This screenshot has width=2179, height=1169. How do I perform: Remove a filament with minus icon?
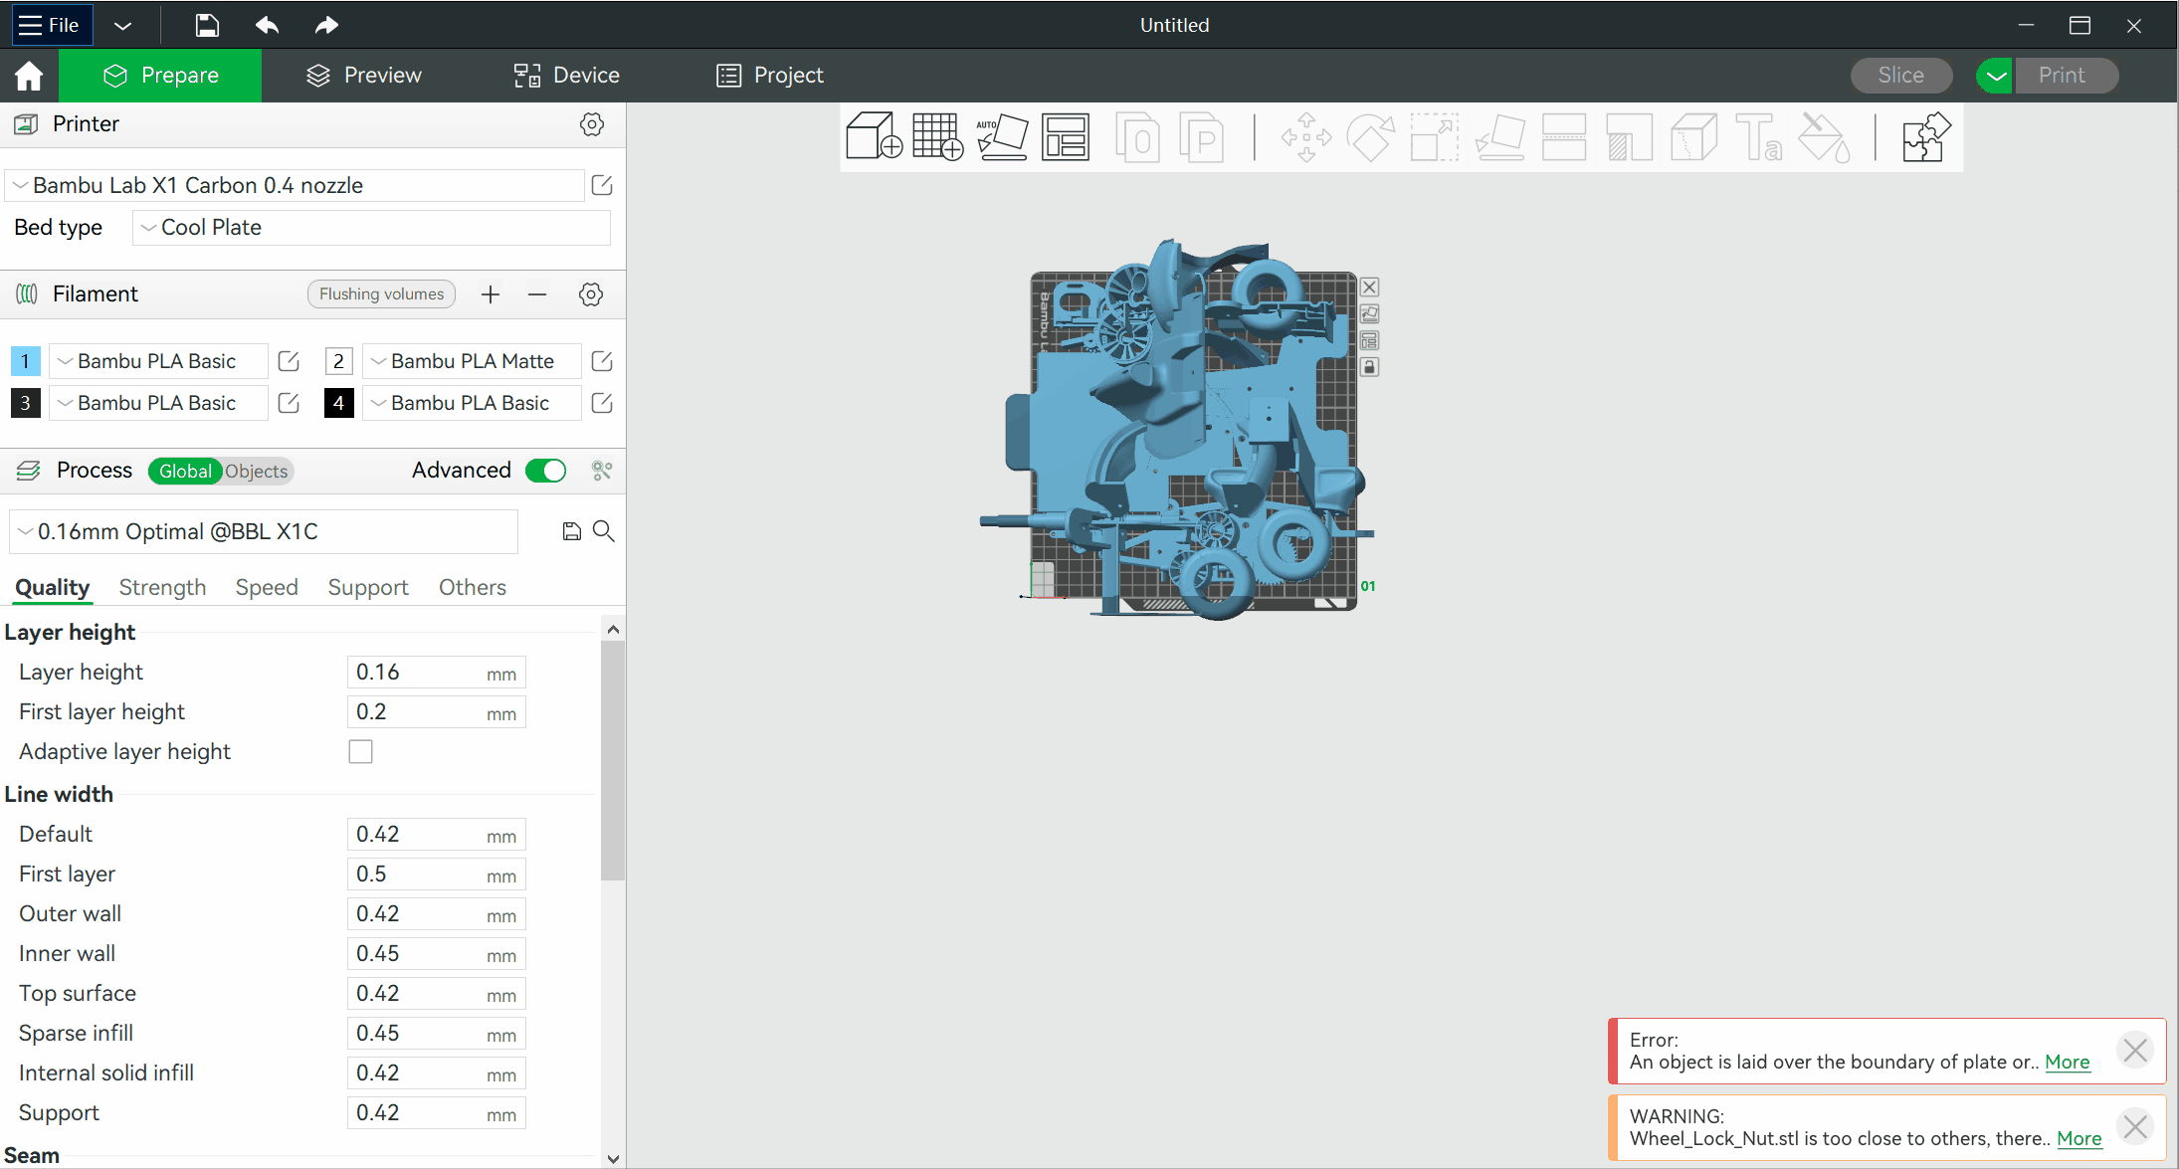tap(537, 294)
